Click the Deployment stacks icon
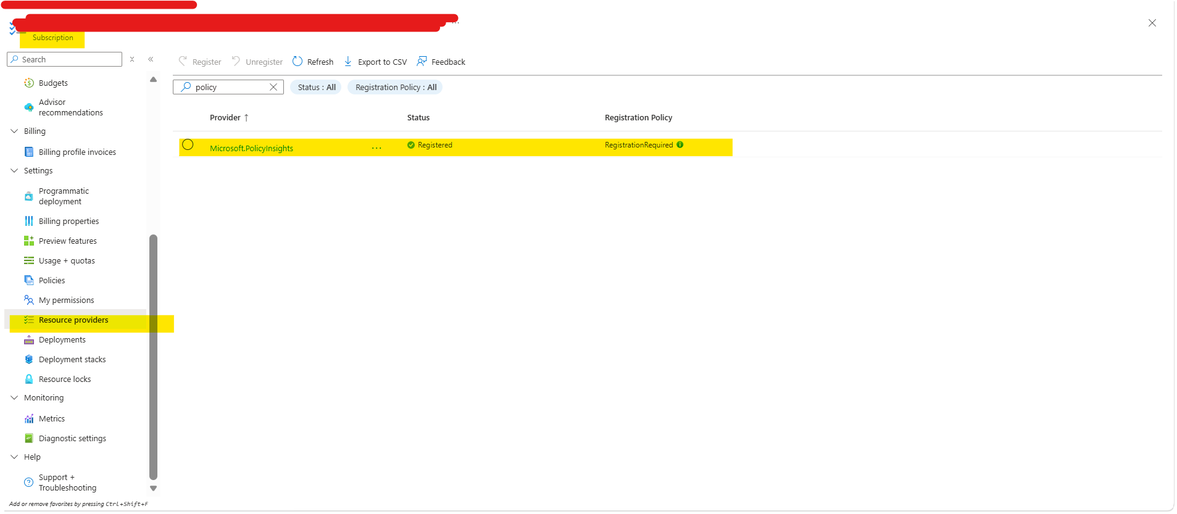Viewport: 1177px width, 514px height. (29, 359)
